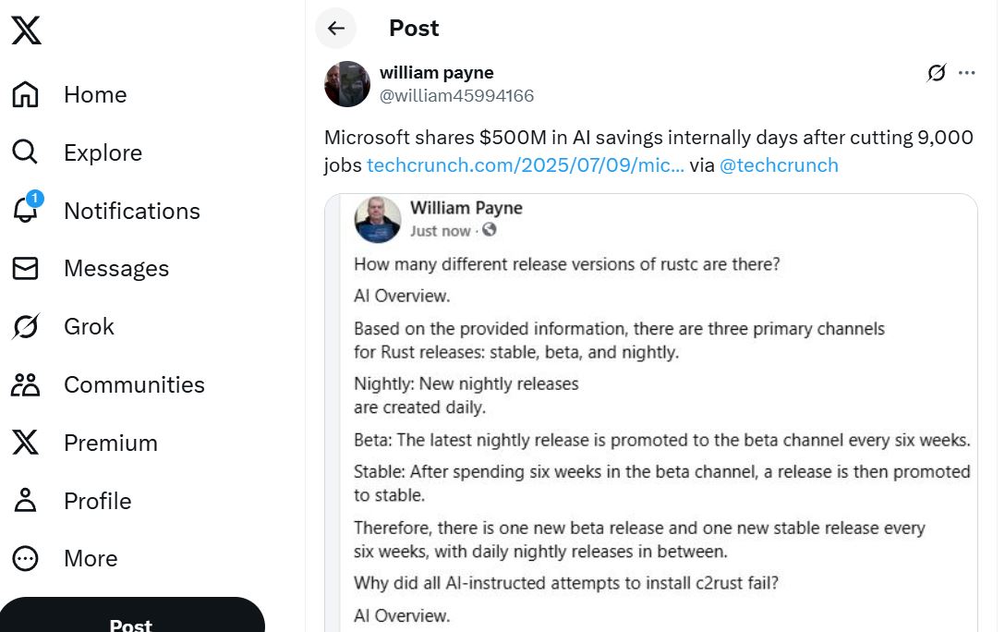Open the techcrunch.com article link

pos(526,165)
